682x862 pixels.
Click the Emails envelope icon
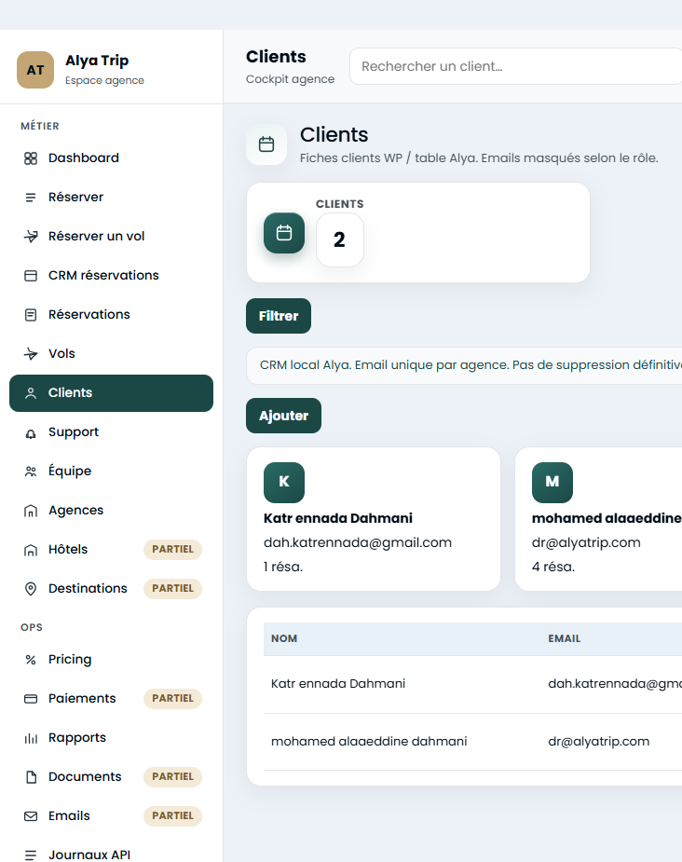point(31,816)
